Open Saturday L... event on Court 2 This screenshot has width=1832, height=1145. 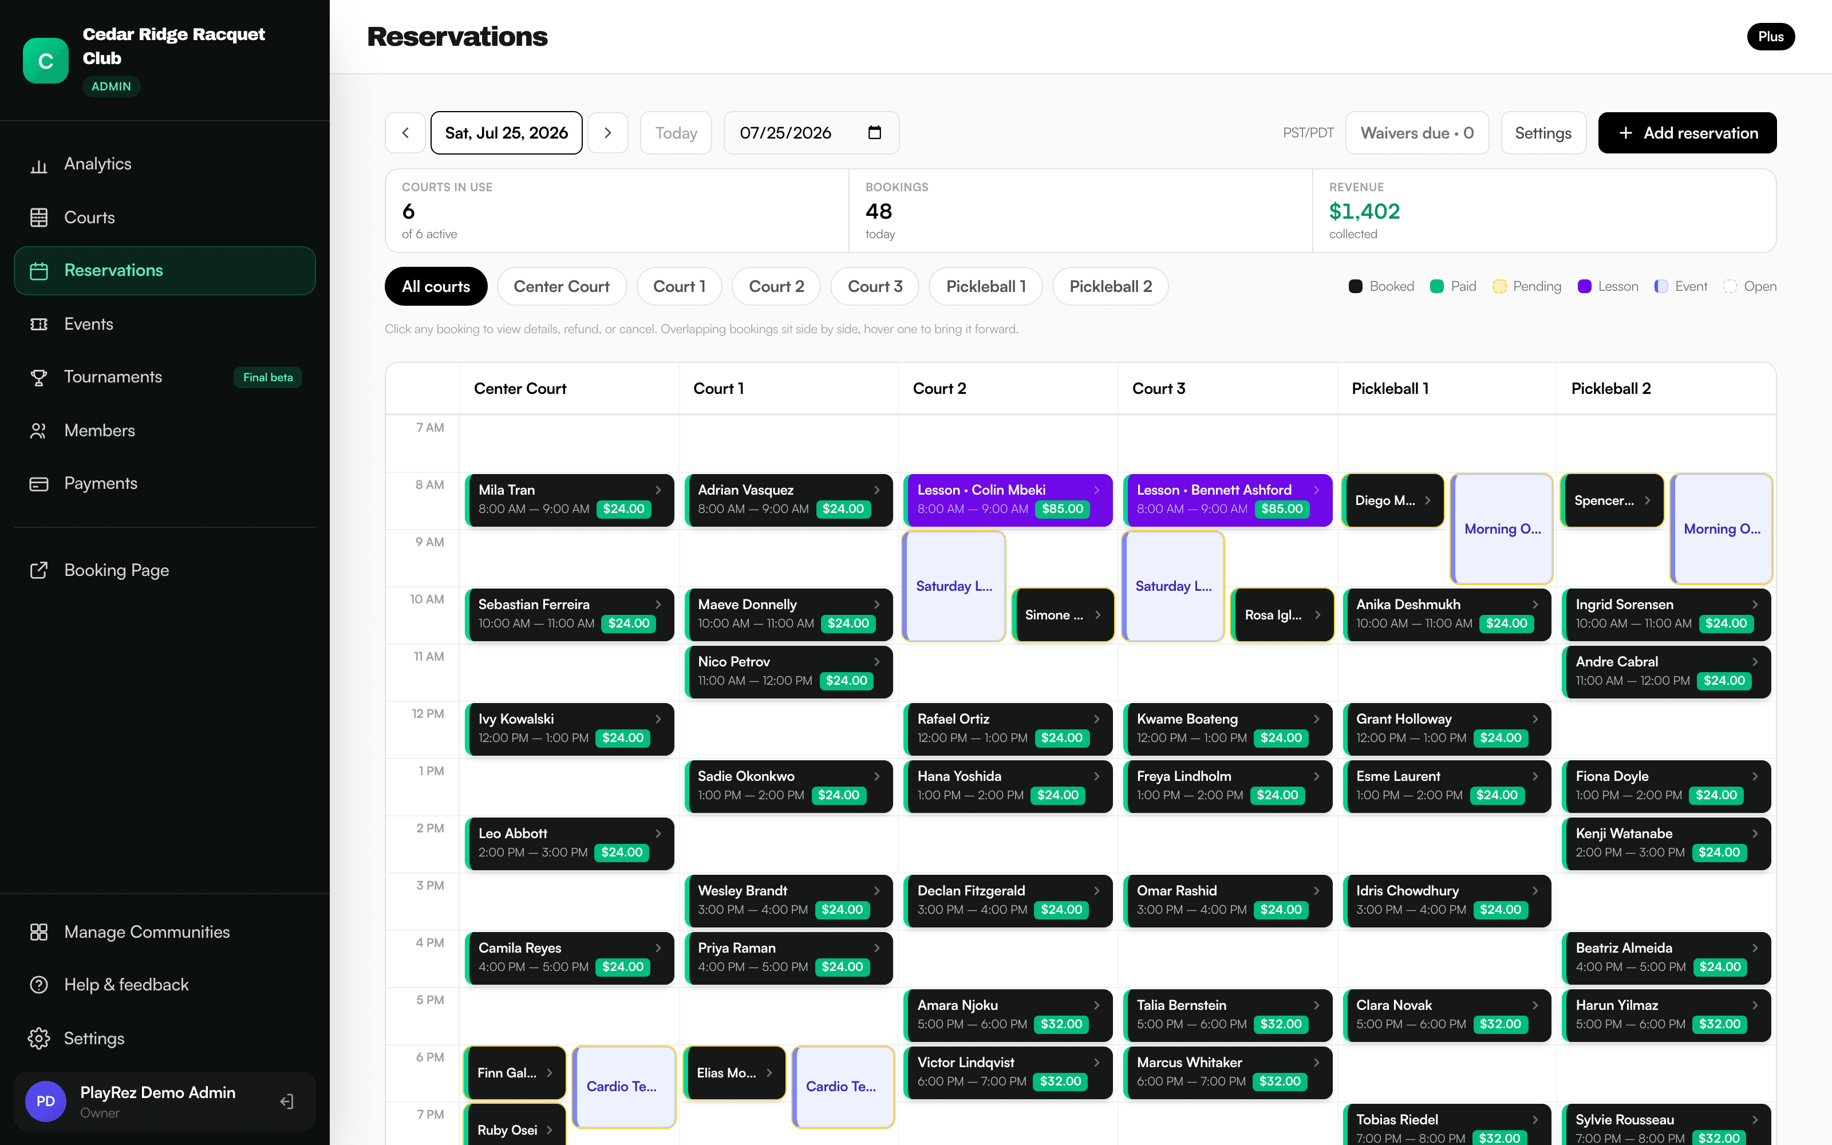(x=954, y=586)
